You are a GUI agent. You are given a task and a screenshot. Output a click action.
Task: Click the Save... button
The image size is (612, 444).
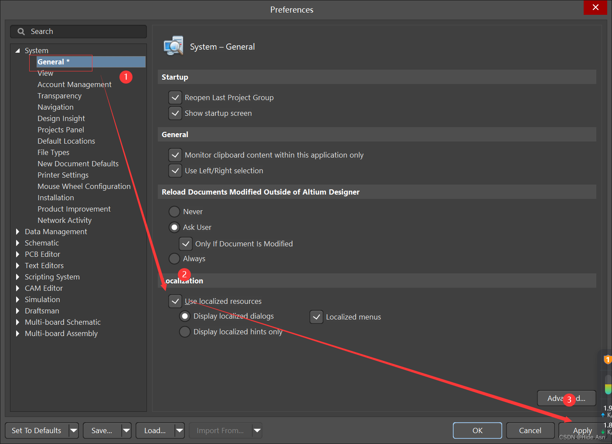tap(102, 431)
